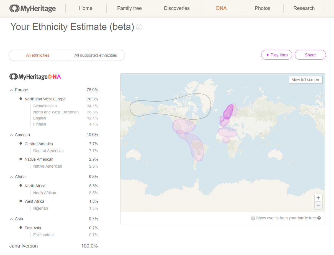Select the All supported ethnicities option
Image resolution: width=334 pixels, height=255 pixels.
(96, 55)
